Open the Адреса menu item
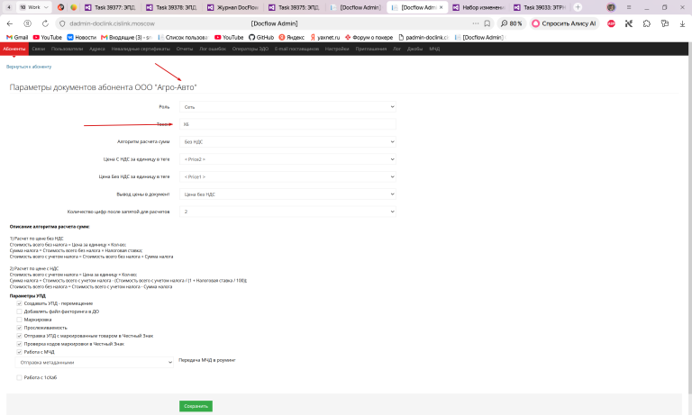This screenshot has height=415, width=692. [x=97, y=49]
